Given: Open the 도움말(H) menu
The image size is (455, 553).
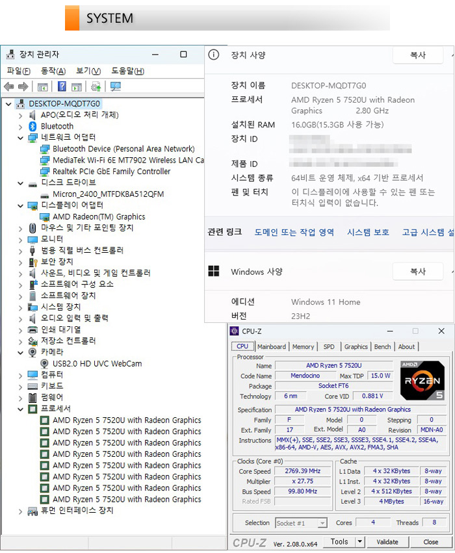Looking at the screenshot, I should click(127, 71).
